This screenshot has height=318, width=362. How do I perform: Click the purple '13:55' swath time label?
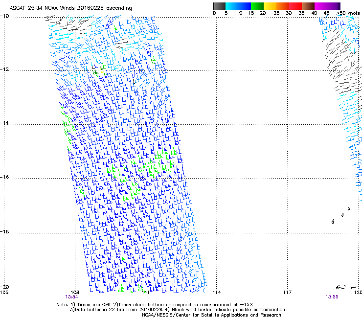[332, 297]
